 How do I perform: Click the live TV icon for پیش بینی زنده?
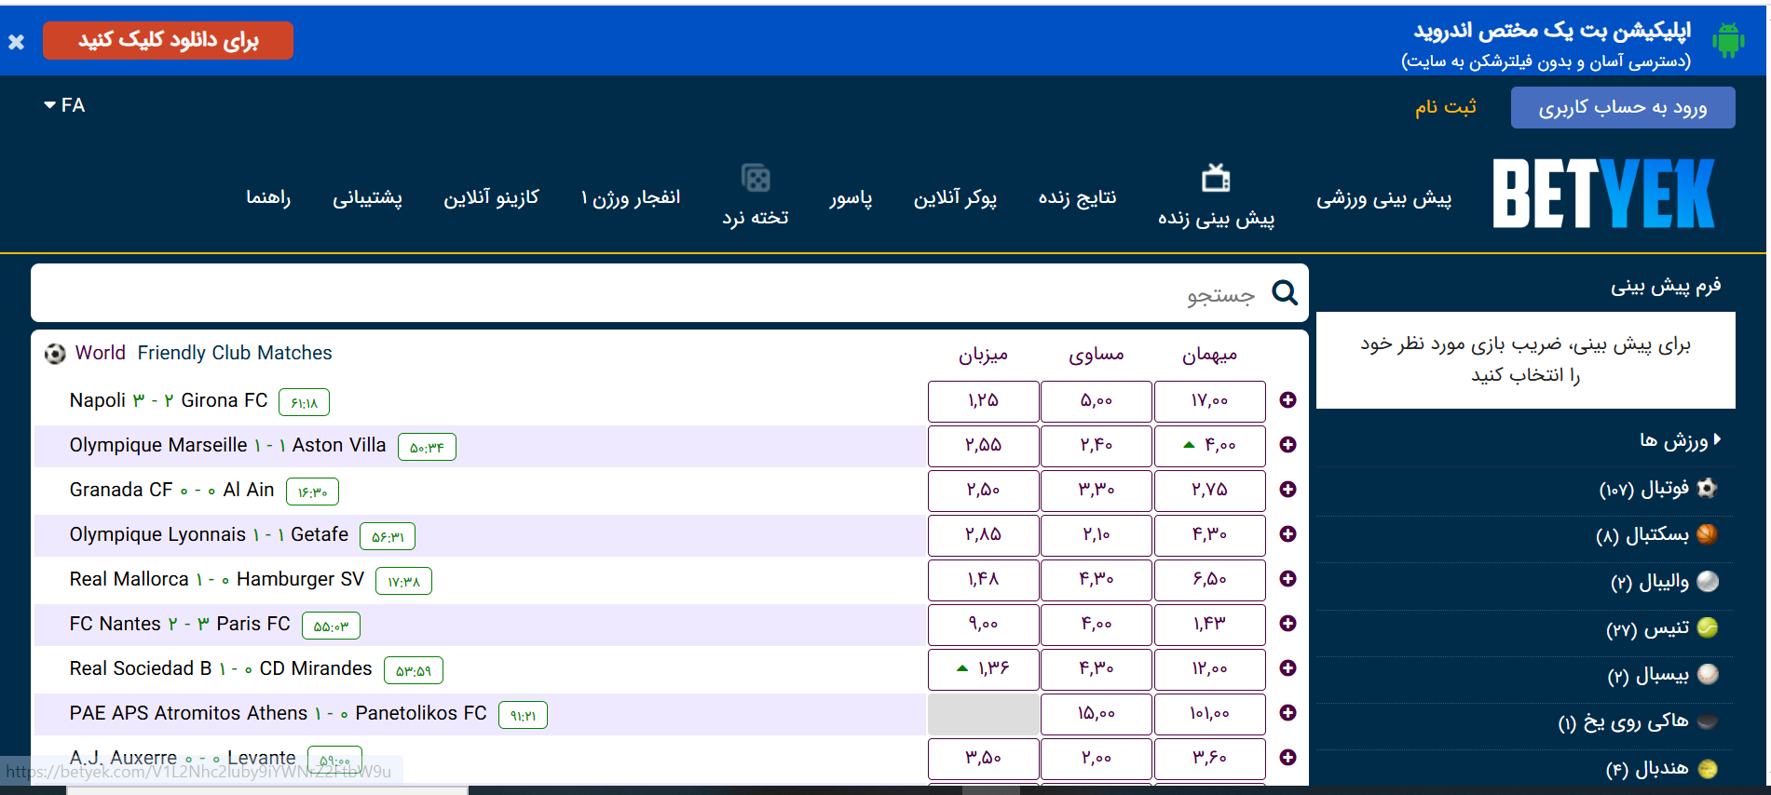(x=1216, y=177)
